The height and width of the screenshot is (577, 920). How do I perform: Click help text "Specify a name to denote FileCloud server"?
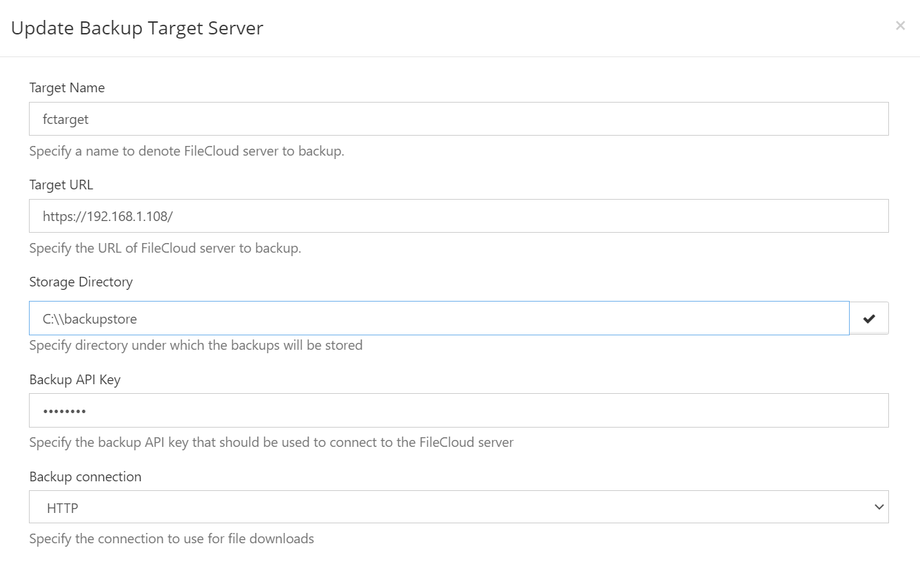click(186, 151)
